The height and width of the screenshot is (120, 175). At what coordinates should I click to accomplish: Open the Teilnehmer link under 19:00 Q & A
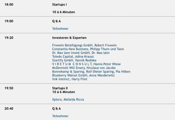point(60,29)
